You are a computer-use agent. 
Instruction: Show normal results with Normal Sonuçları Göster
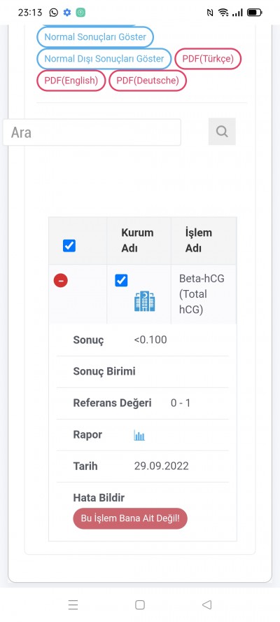tap(95, 37)
